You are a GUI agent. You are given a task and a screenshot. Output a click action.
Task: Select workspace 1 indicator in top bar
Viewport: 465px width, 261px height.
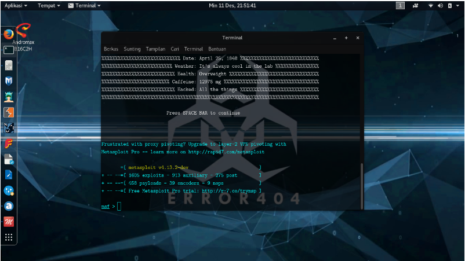[x=400, y=6]
